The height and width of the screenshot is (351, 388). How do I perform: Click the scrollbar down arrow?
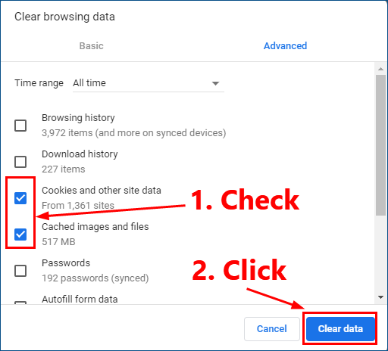(380, 297)
